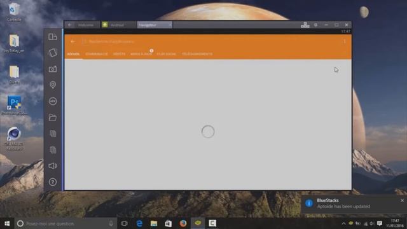This screenshot has width=407, height=229.
Task: Open File Explorer from taskbar
Action: point(154,223)
